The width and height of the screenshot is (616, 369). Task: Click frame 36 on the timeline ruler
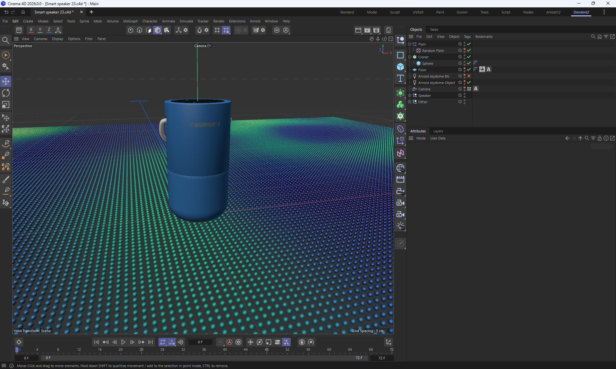click(x=204, y=350)
